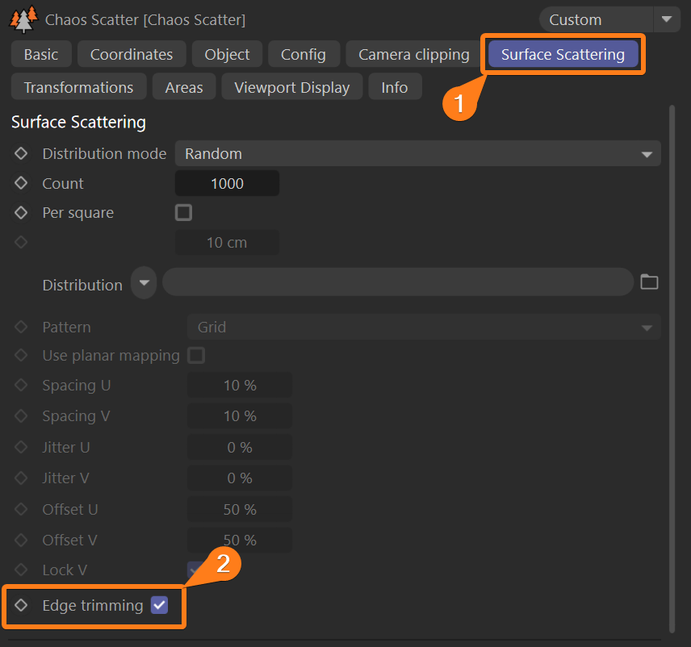
Task: Toggle keyframe diamond for Spacing U
Action: click(21, 385)
